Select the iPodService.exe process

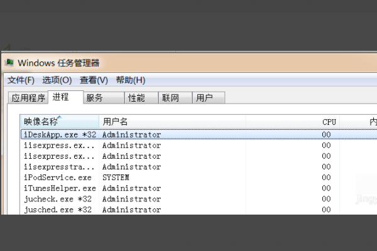[57, 178]
